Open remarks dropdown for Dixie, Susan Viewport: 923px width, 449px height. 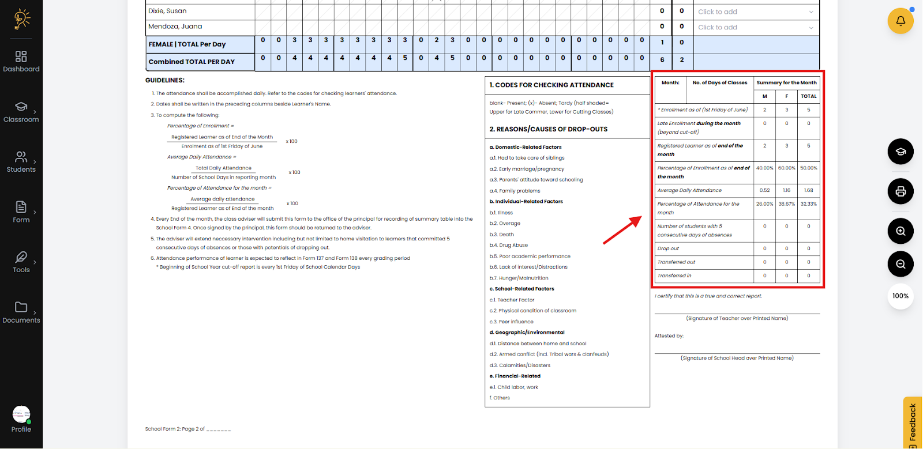click(756, 12)
